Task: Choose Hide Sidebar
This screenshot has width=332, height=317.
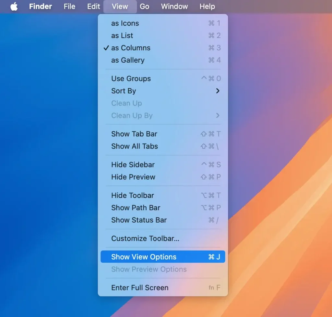Action: pos(163,165)
